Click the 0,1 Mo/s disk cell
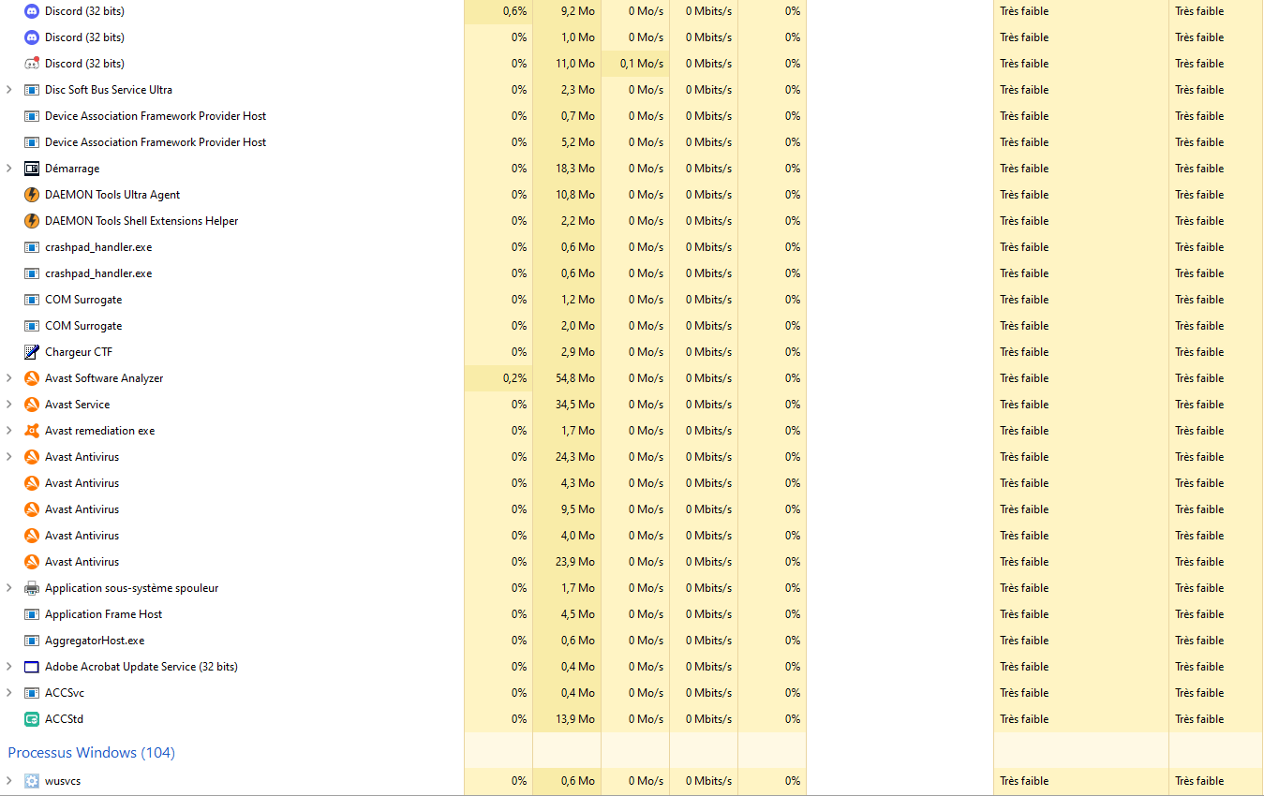The width and height of the screenshot is (1264, 796). pos(635,64)
